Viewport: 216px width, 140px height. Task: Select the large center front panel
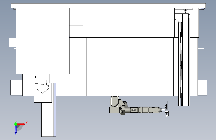click(x=130, y=67)
